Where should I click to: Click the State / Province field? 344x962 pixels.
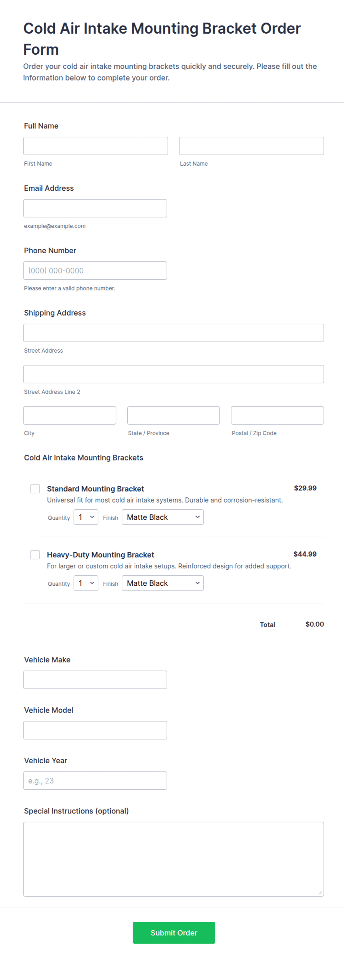click(173, 416)
